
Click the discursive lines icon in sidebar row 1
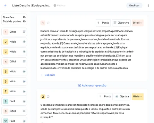coord(24,32)
